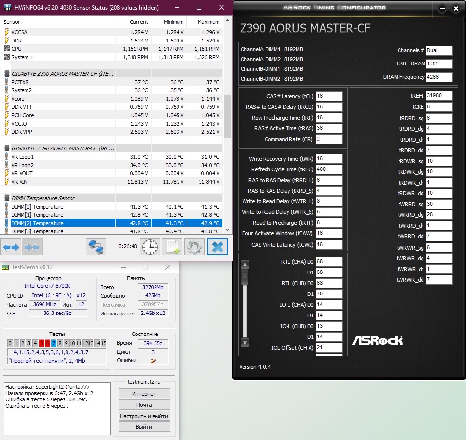Select the DDR VPP sensor row

click(111, 131)
